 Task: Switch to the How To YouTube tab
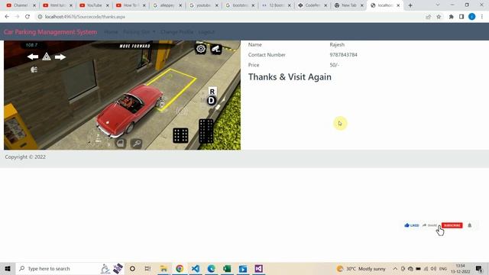[x=131, y=5]
